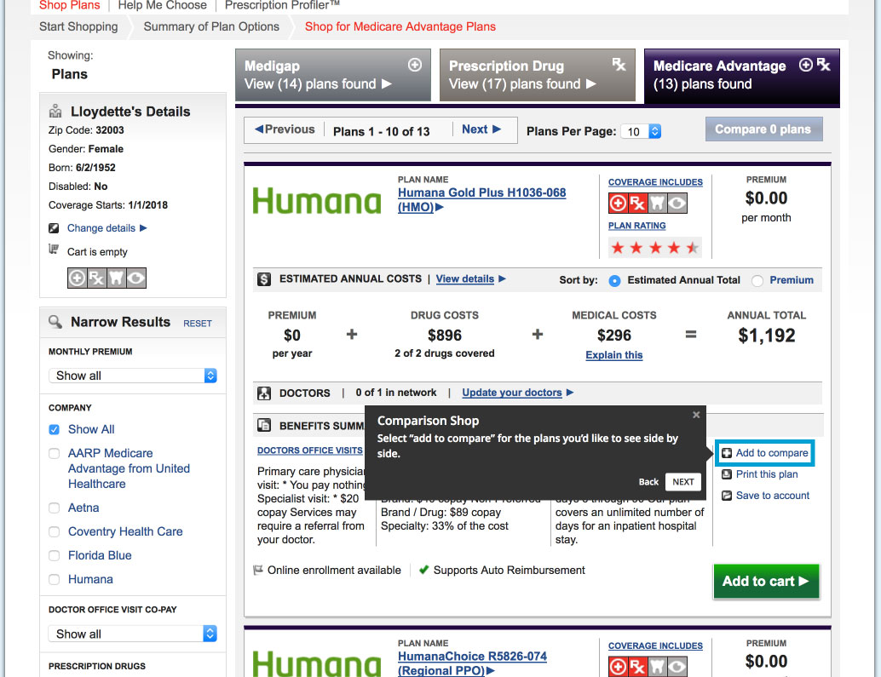Click NEXT in Comparison Shop tooltip
This screenshot has width=881, height=677.
tap(683, 482)
